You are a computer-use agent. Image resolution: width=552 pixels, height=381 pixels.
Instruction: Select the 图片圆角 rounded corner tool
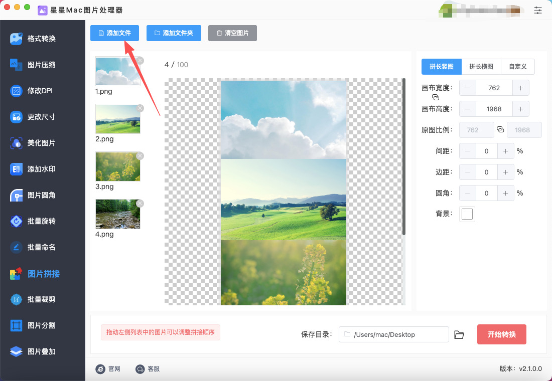point(34,195)
